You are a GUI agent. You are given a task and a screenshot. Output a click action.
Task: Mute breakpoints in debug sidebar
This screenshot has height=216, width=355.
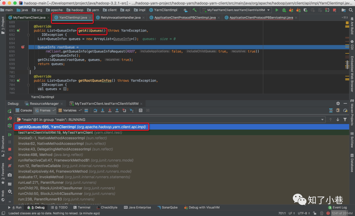pyautogui.click(x=10, y=166)
